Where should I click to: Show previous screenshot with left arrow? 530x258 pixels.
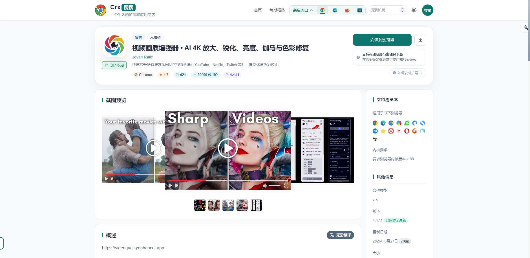[111, 150]
